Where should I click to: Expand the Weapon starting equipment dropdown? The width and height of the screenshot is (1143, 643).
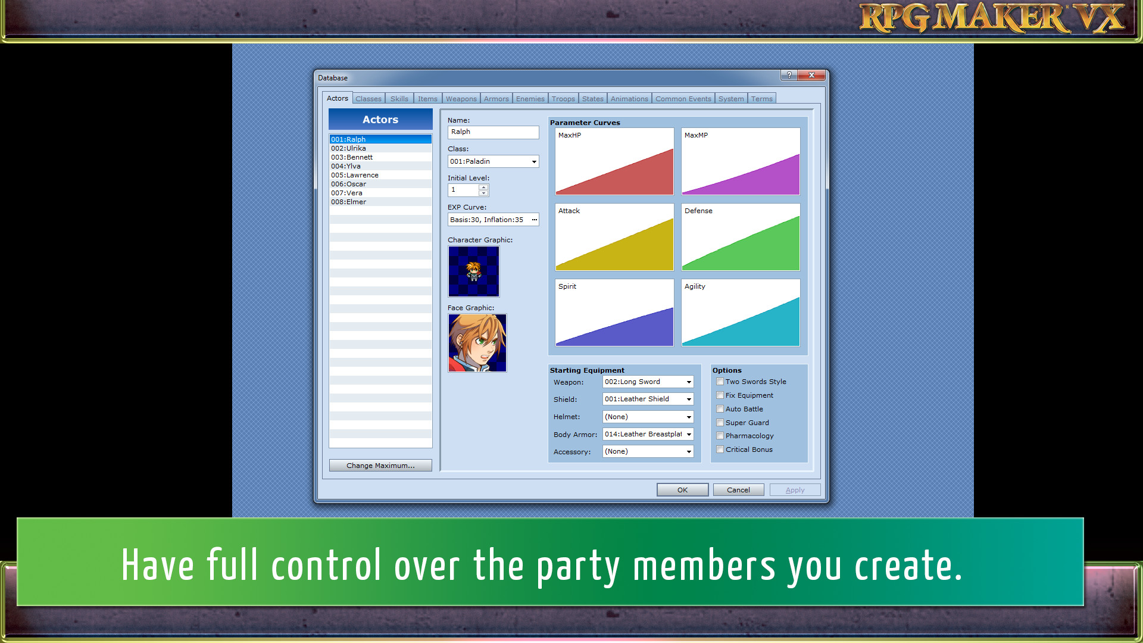point(688,382)
